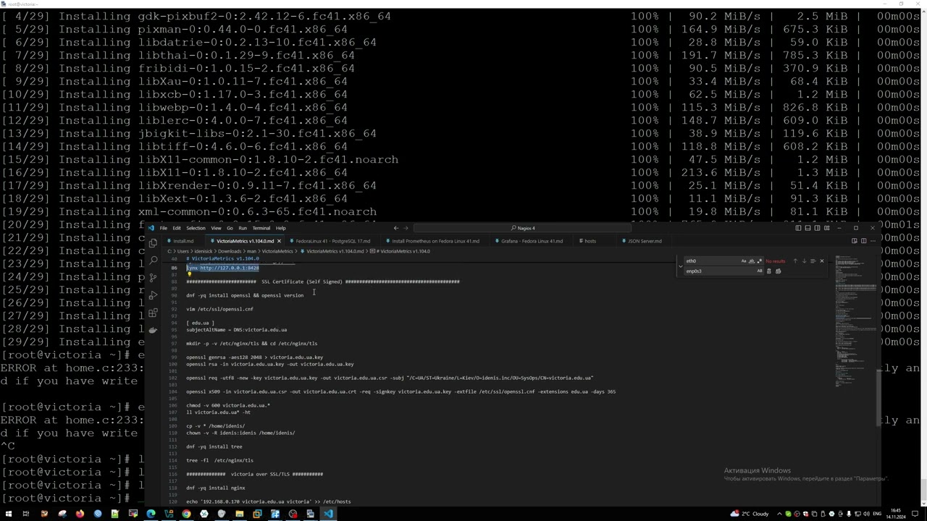Open Google Chrome from the taskbar
The image size is (927, 521).
coord(186,514)
